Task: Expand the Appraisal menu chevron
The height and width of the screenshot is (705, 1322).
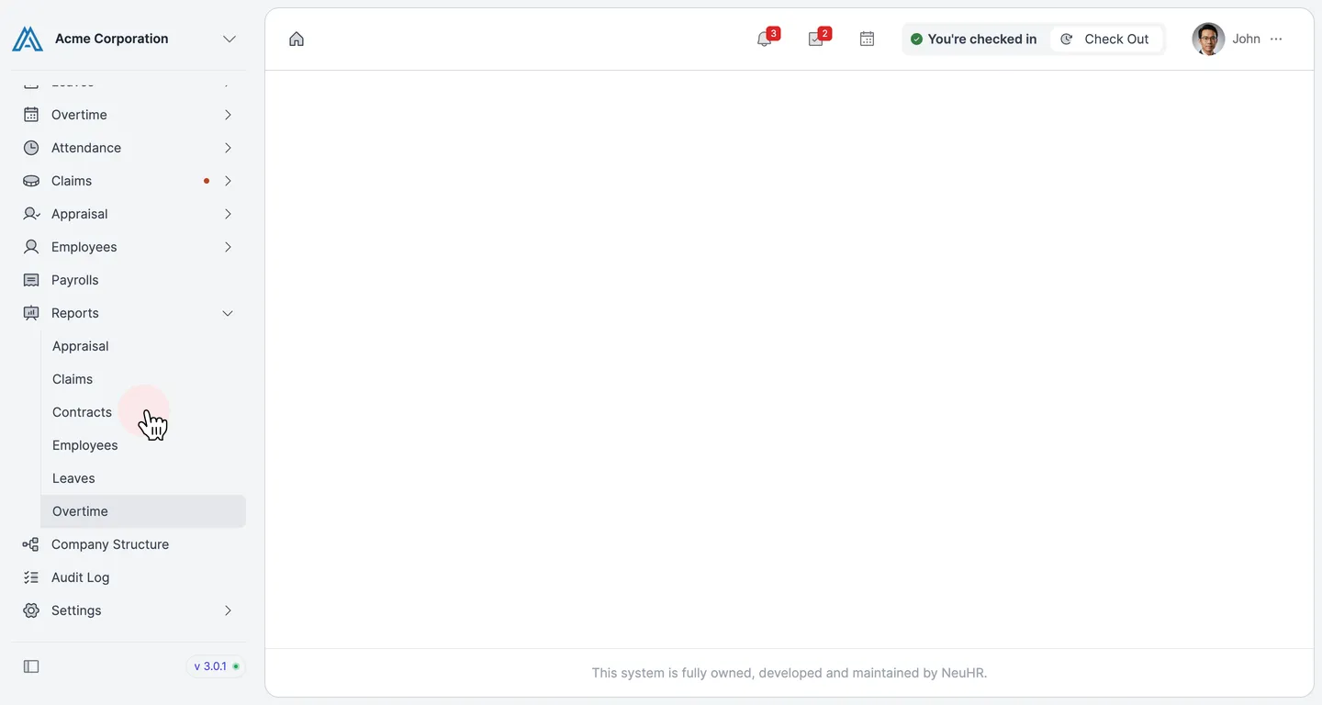Action: tap(228, 214)
